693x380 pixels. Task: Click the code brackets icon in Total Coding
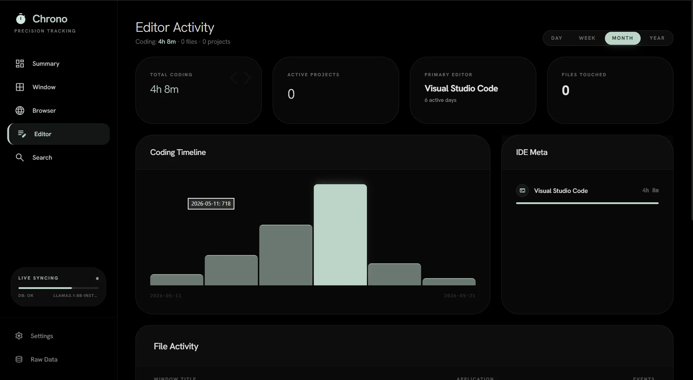point(241,78)
